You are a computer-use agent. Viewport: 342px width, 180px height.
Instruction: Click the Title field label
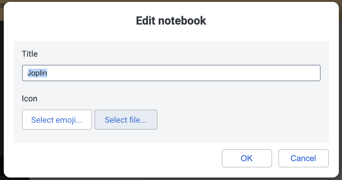(30, 54)
